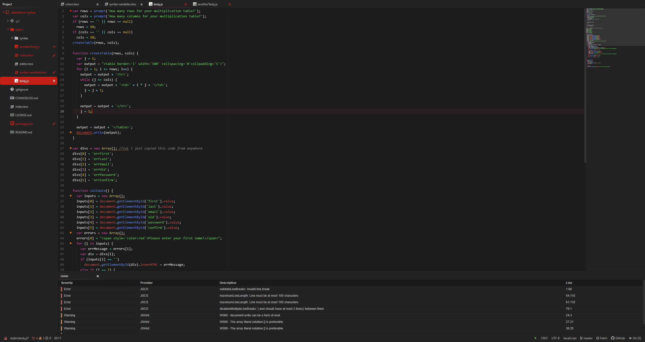
Task: Expand the .git folder
Action: pos(8,21)
